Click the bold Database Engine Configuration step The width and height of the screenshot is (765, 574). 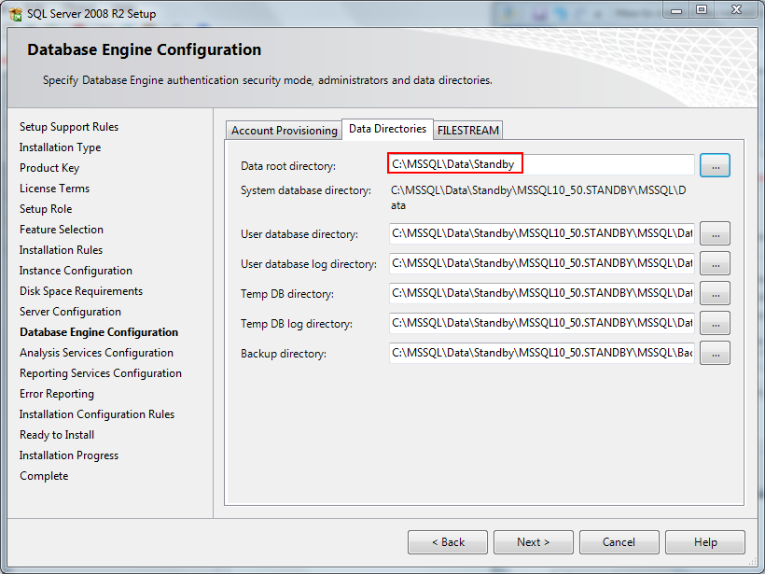tap(99, 332)
